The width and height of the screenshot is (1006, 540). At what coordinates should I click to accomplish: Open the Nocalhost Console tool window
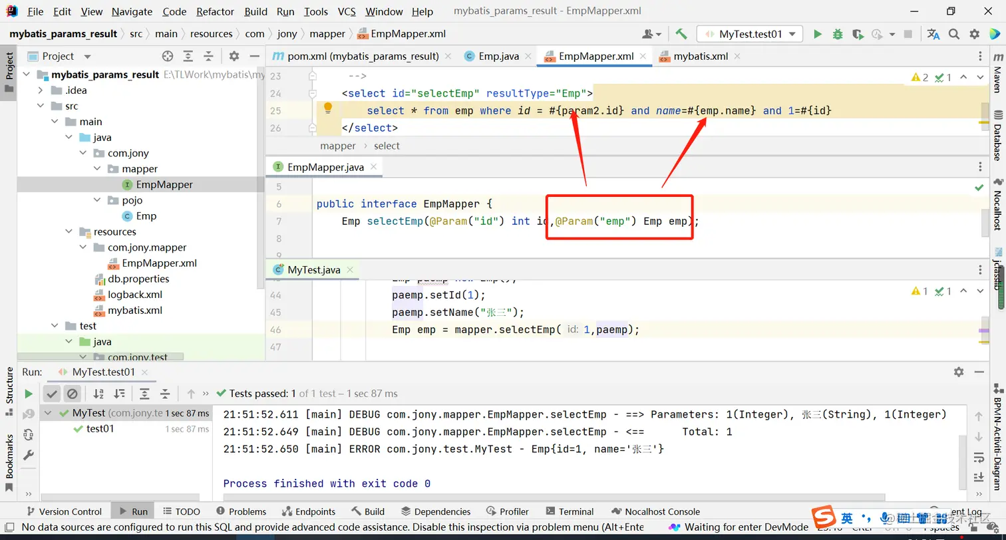(x=655, y=511)
